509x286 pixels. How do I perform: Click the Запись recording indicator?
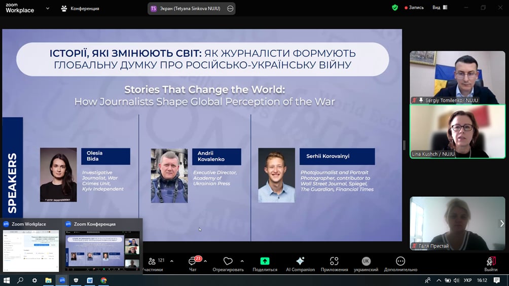point(414,8)
